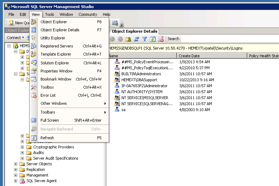Choose Template Explorer menu entry
279x186 pixels.
tap(69, 54)
